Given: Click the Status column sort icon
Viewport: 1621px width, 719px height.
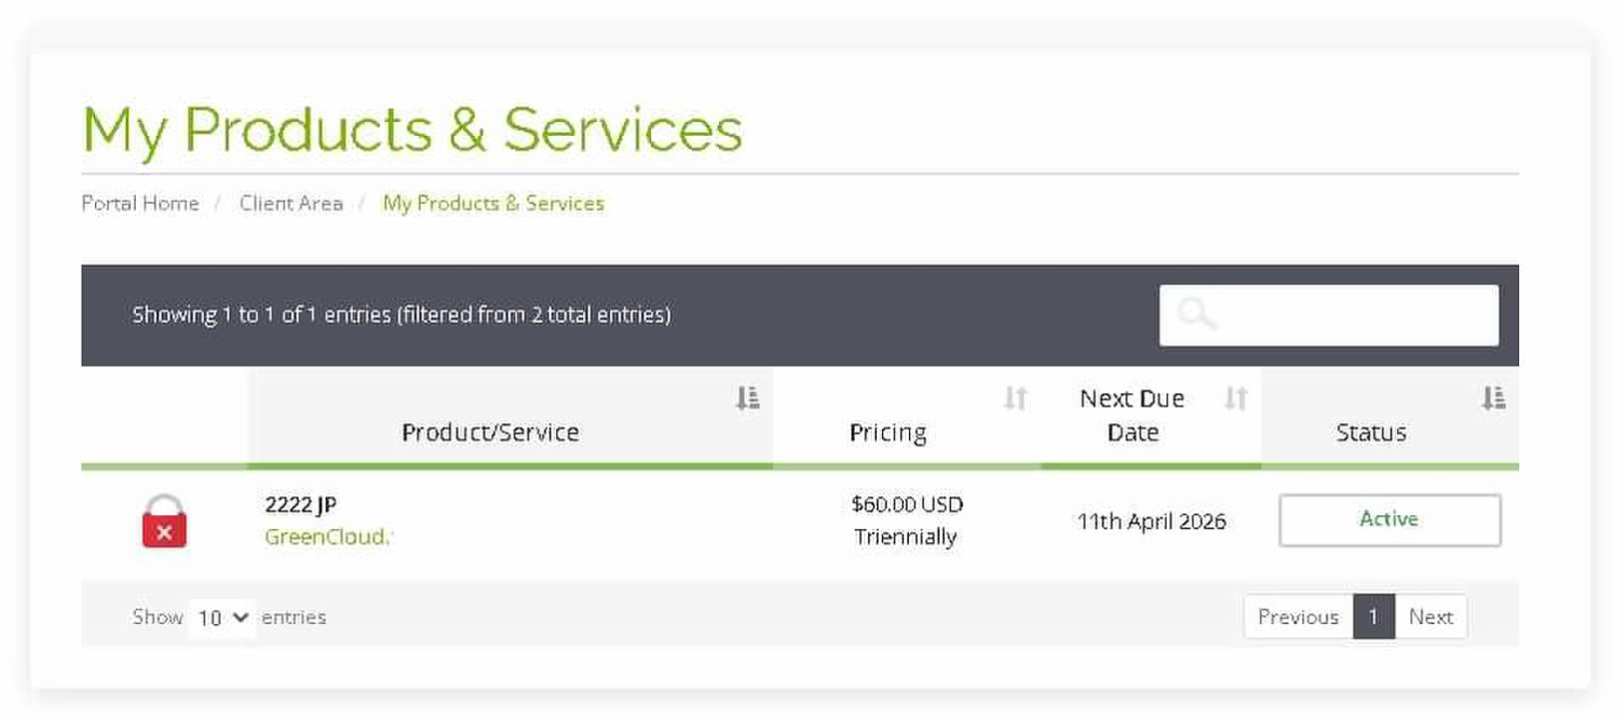Looking at the screenshot, I should click(x=1493, y=398).
